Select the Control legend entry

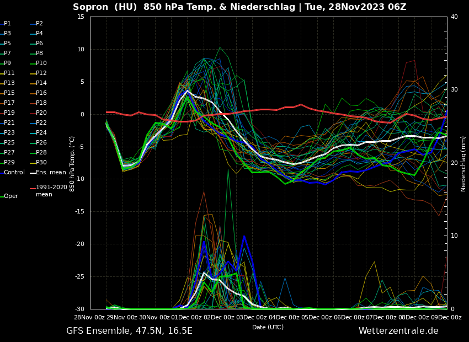coord(14,173)
